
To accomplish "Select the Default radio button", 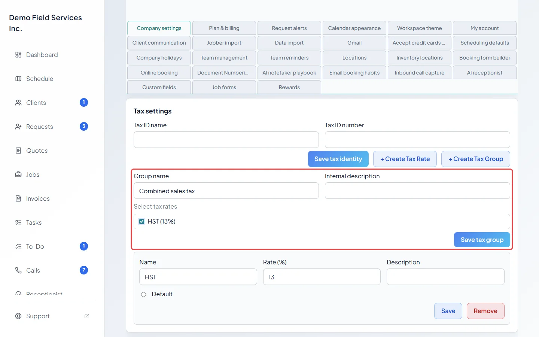I will coord(143,294).
